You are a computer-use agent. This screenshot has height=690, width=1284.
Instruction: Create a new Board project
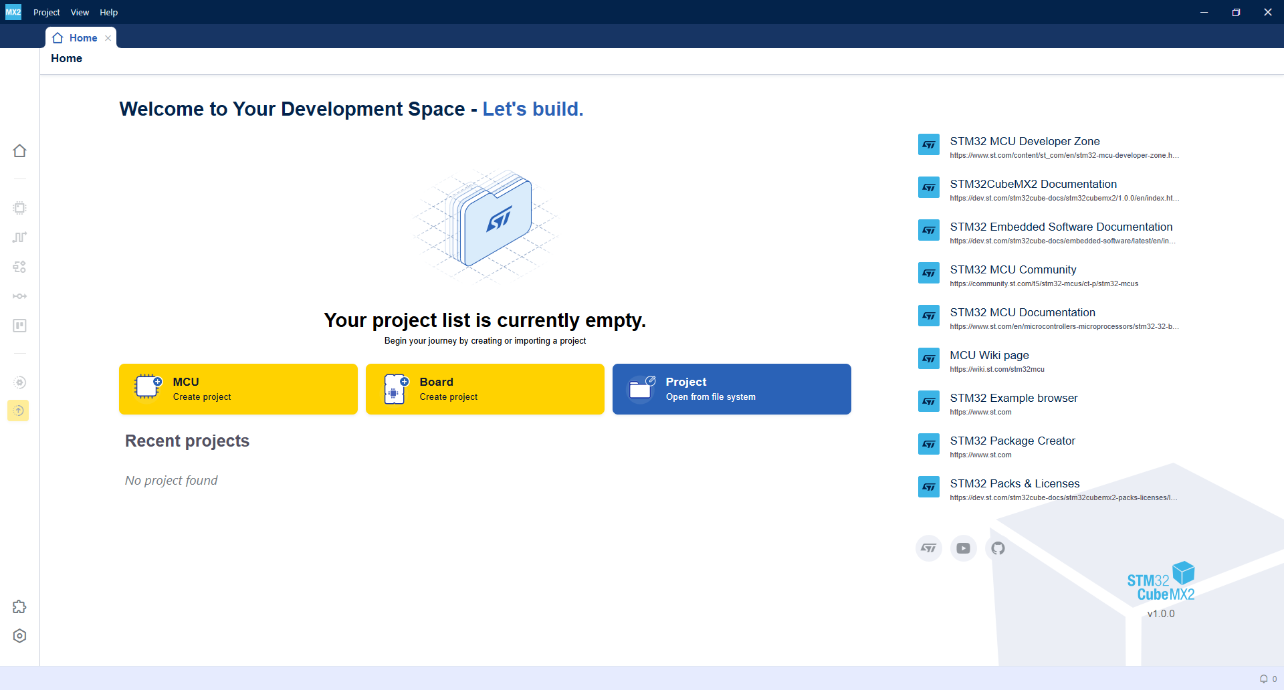click(485, 389)
